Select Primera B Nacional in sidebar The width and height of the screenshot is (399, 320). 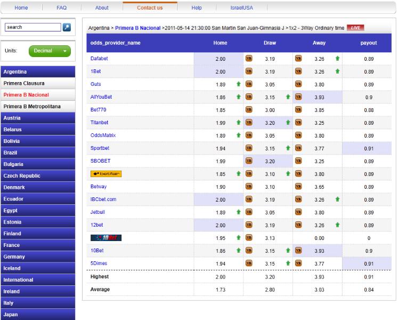tap(38, 95)
